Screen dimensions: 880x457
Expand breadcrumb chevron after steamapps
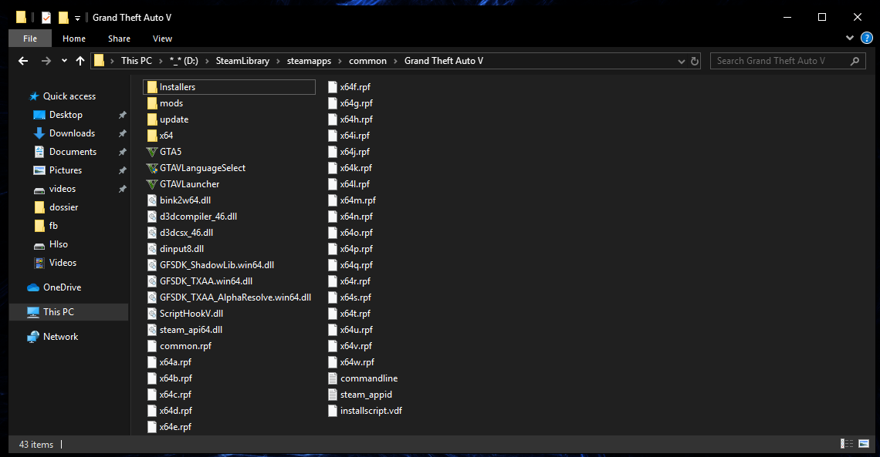click(x=340, y=61)
